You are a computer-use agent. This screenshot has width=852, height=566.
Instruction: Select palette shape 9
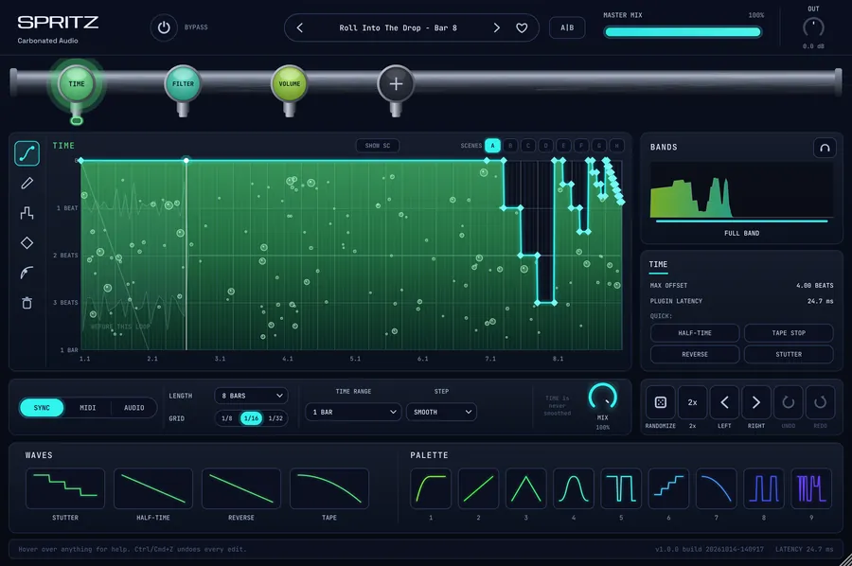[x=811, y=488]
